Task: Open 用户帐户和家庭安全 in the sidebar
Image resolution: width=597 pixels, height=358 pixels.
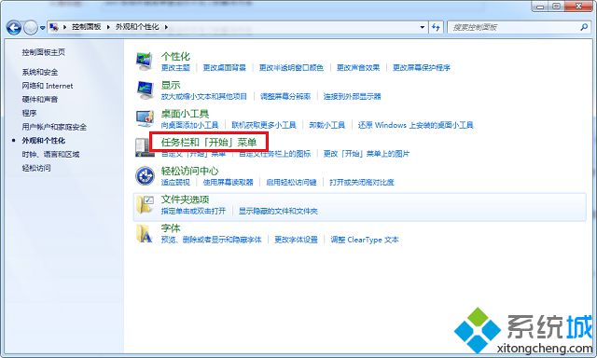Action: point(54,127)
